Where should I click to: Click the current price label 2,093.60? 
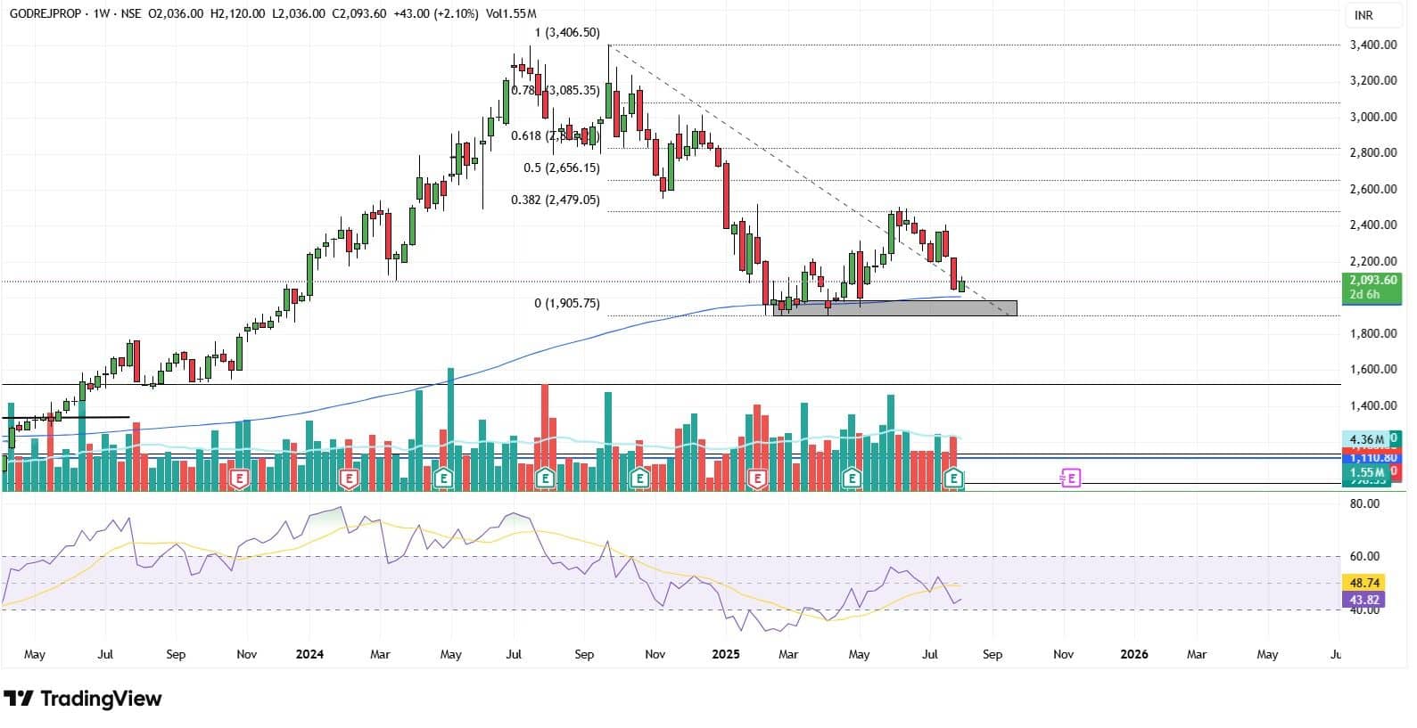pos(1372,280)
